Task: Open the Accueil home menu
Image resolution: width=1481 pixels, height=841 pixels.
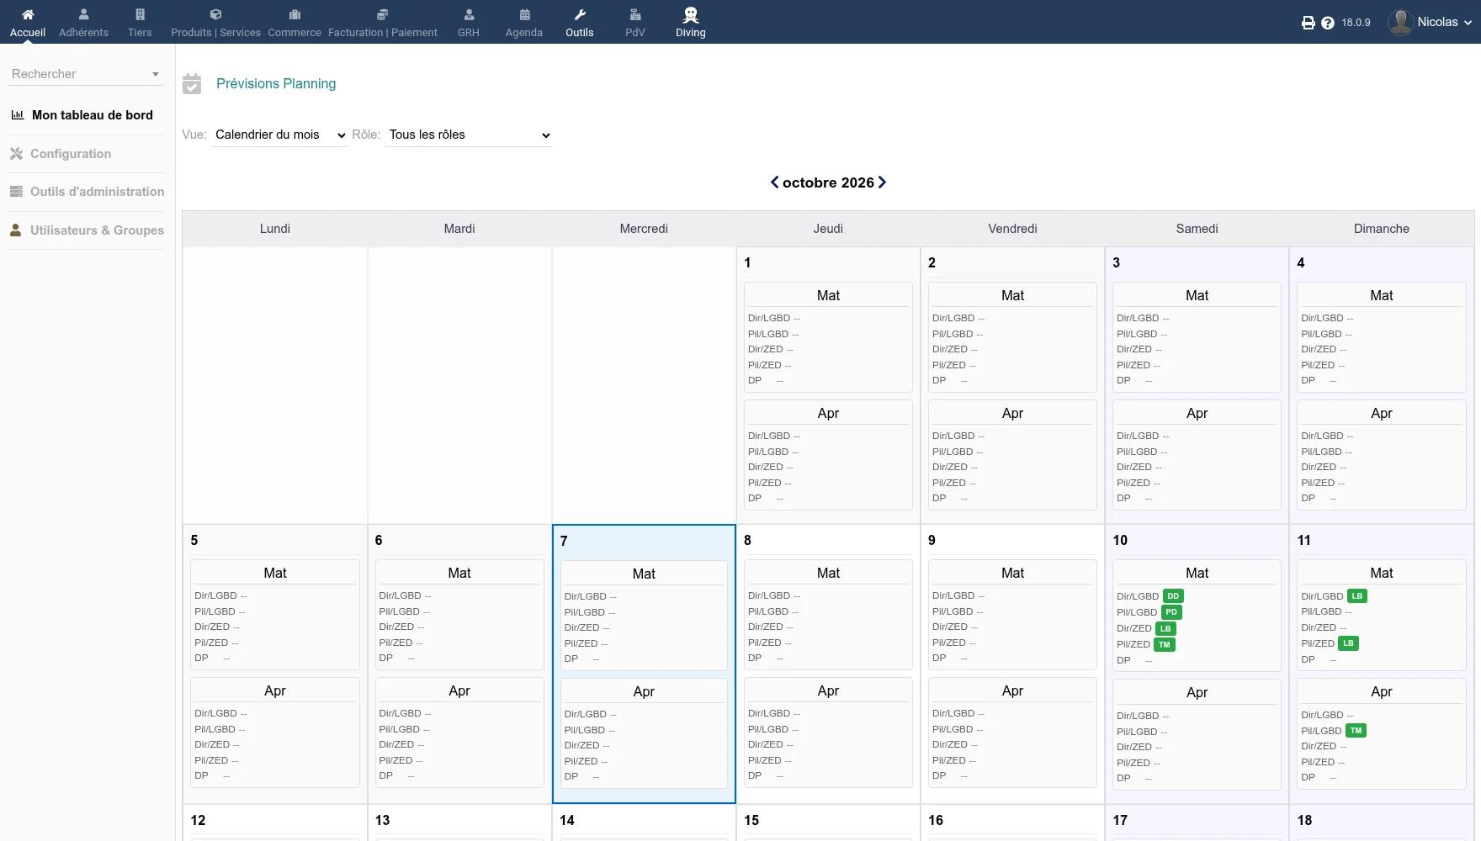Action: click(x=28, y=22)
